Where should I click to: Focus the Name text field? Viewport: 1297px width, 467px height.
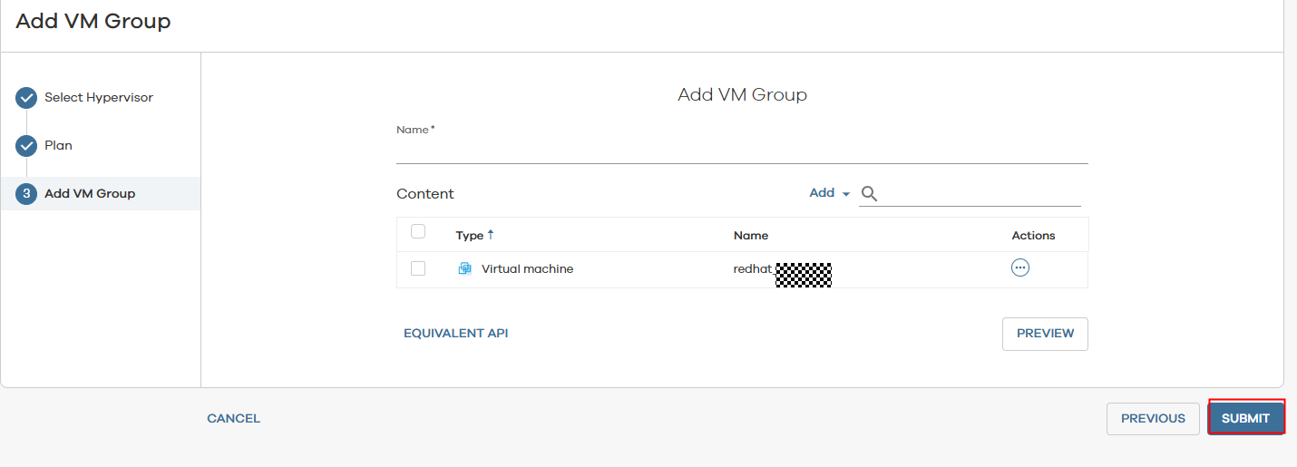(742, 151)
